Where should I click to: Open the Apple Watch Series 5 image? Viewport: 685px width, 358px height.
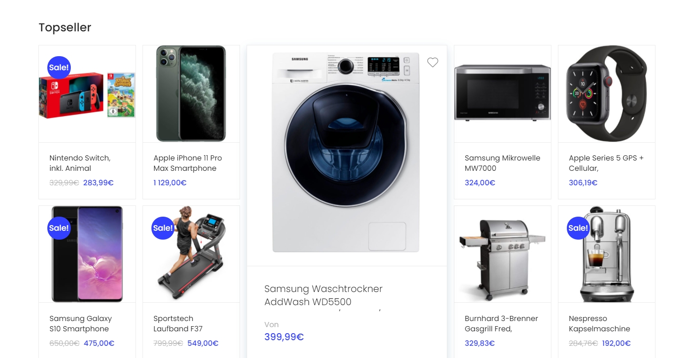coord(607,94)
